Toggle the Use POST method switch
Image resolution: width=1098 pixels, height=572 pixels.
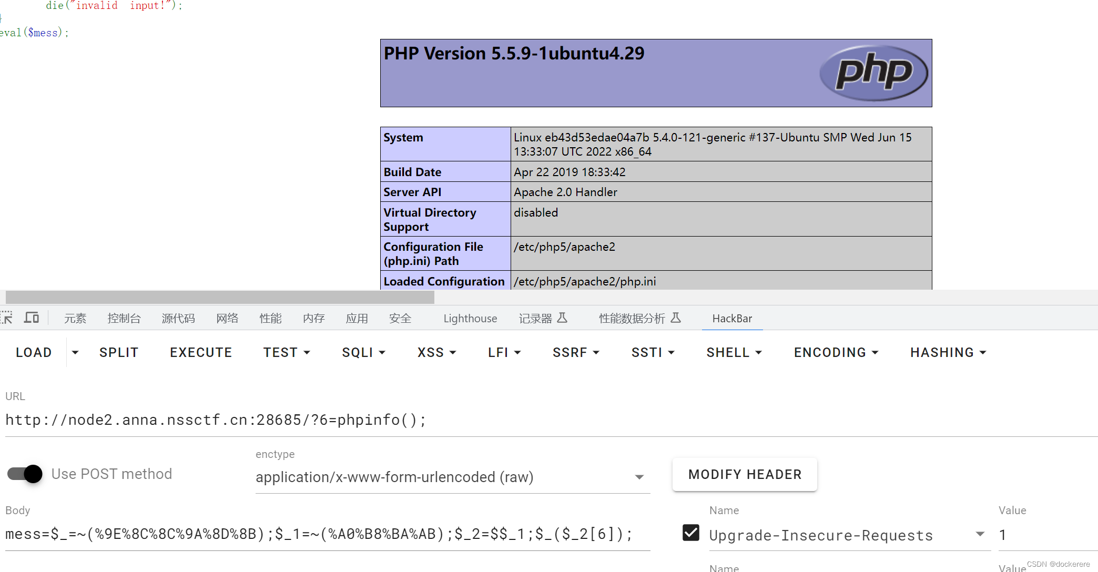tap(25, 474)
